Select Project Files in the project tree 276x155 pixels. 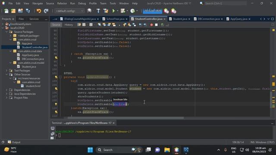[x=21, y=98]
